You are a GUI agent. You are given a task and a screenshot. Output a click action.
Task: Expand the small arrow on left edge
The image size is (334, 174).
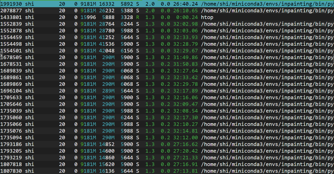pos(1,56)
